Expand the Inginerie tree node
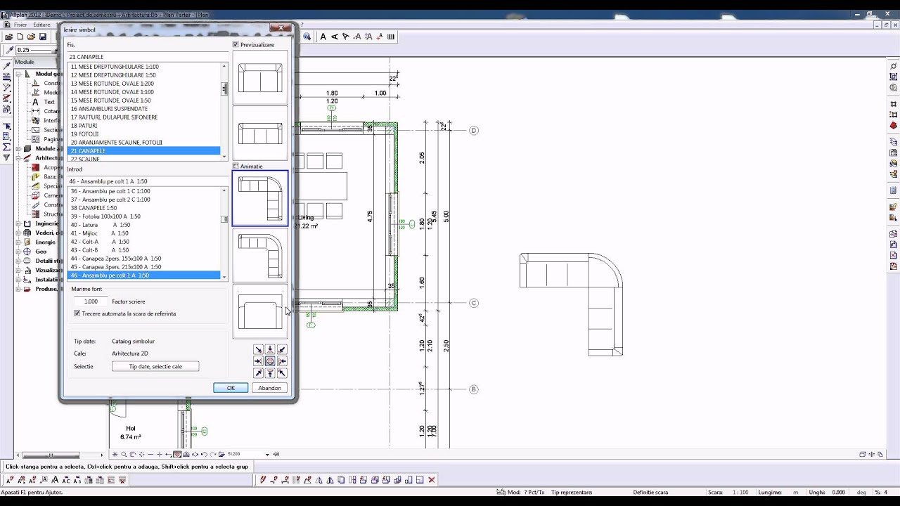This screenshot has height=506, width=900. [x=18, y=223]
